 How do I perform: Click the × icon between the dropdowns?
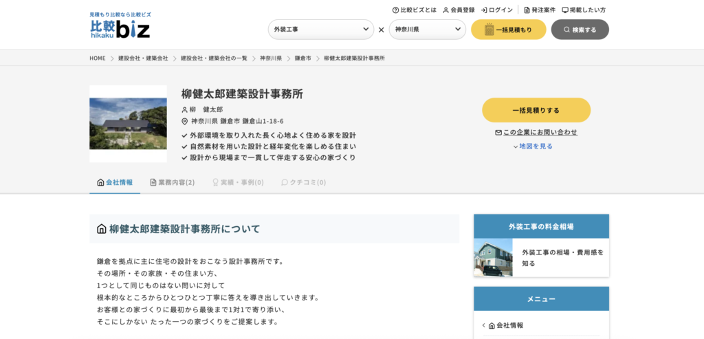click(382, 30)
